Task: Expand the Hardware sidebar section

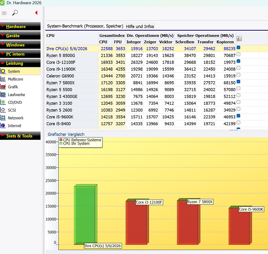Action: [x=20, y=26]
